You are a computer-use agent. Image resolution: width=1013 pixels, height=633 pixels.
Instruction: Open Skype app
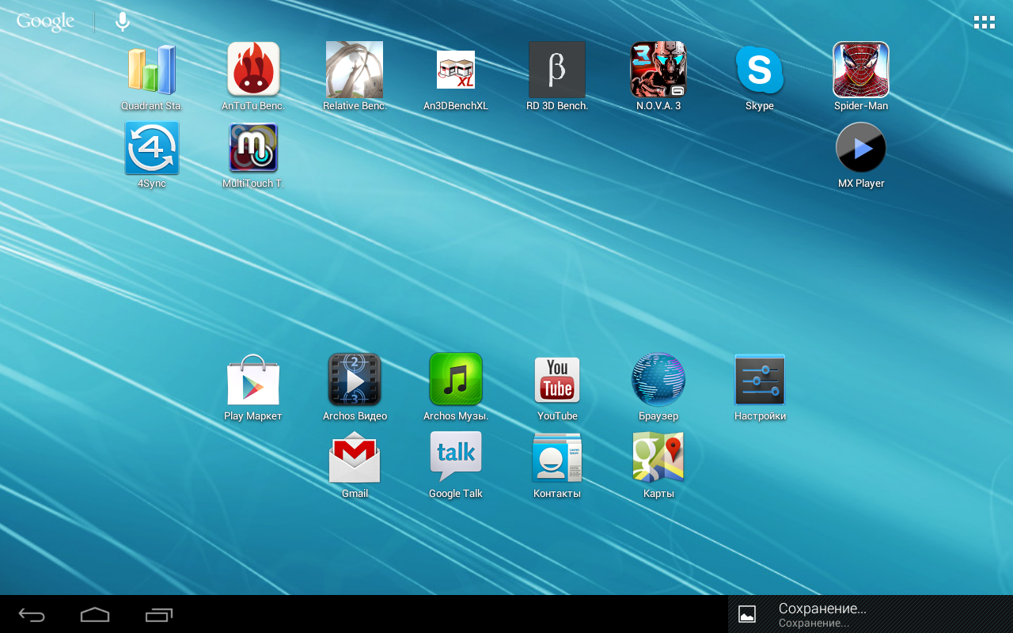click(760, 70)
